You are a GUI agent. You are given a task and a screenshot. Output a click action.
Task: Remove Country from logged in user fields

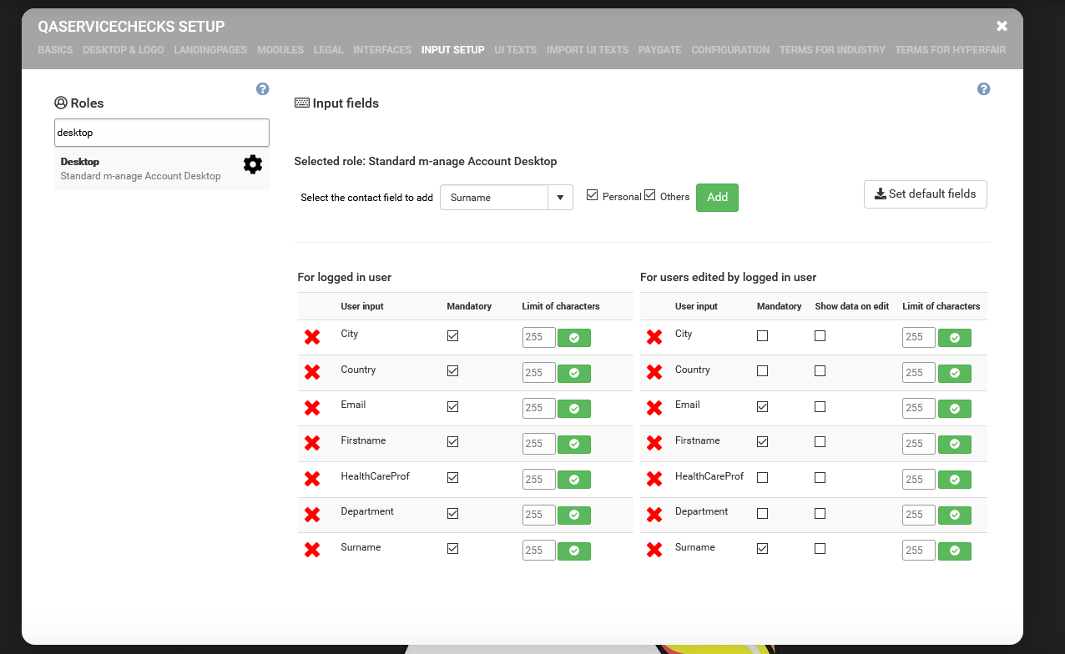pyautogui.click(x=312, y=372)
